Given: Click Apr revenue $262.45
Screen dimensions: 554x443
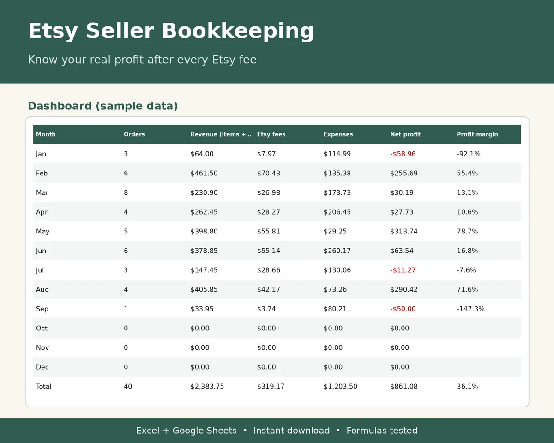Looking at the screenshot, I should [204, 212].
